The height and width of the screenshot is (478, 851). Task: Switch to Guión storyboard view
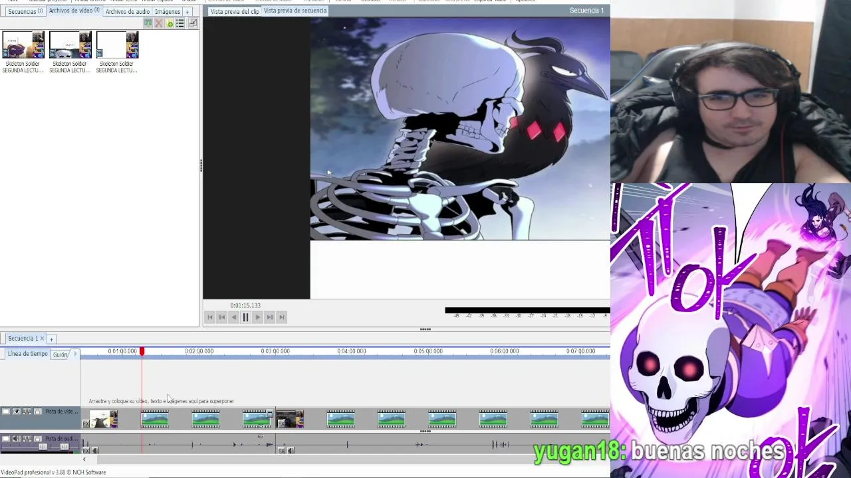(60, 355)
